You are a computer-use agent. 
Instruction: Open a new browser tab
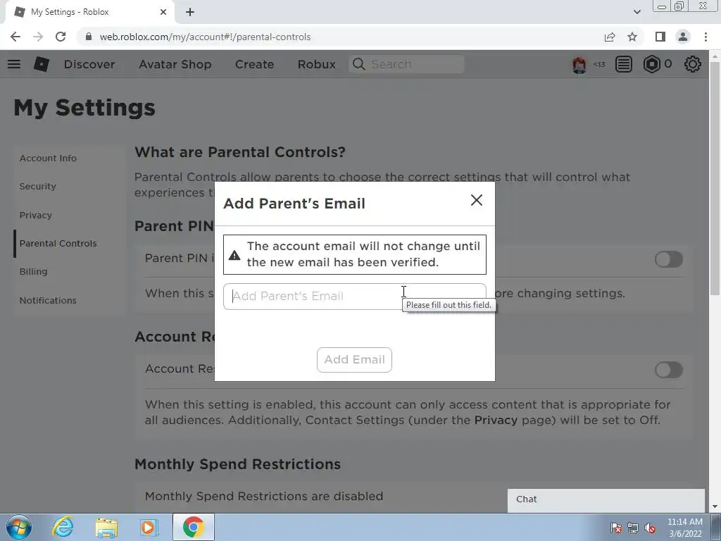point(190,12)
